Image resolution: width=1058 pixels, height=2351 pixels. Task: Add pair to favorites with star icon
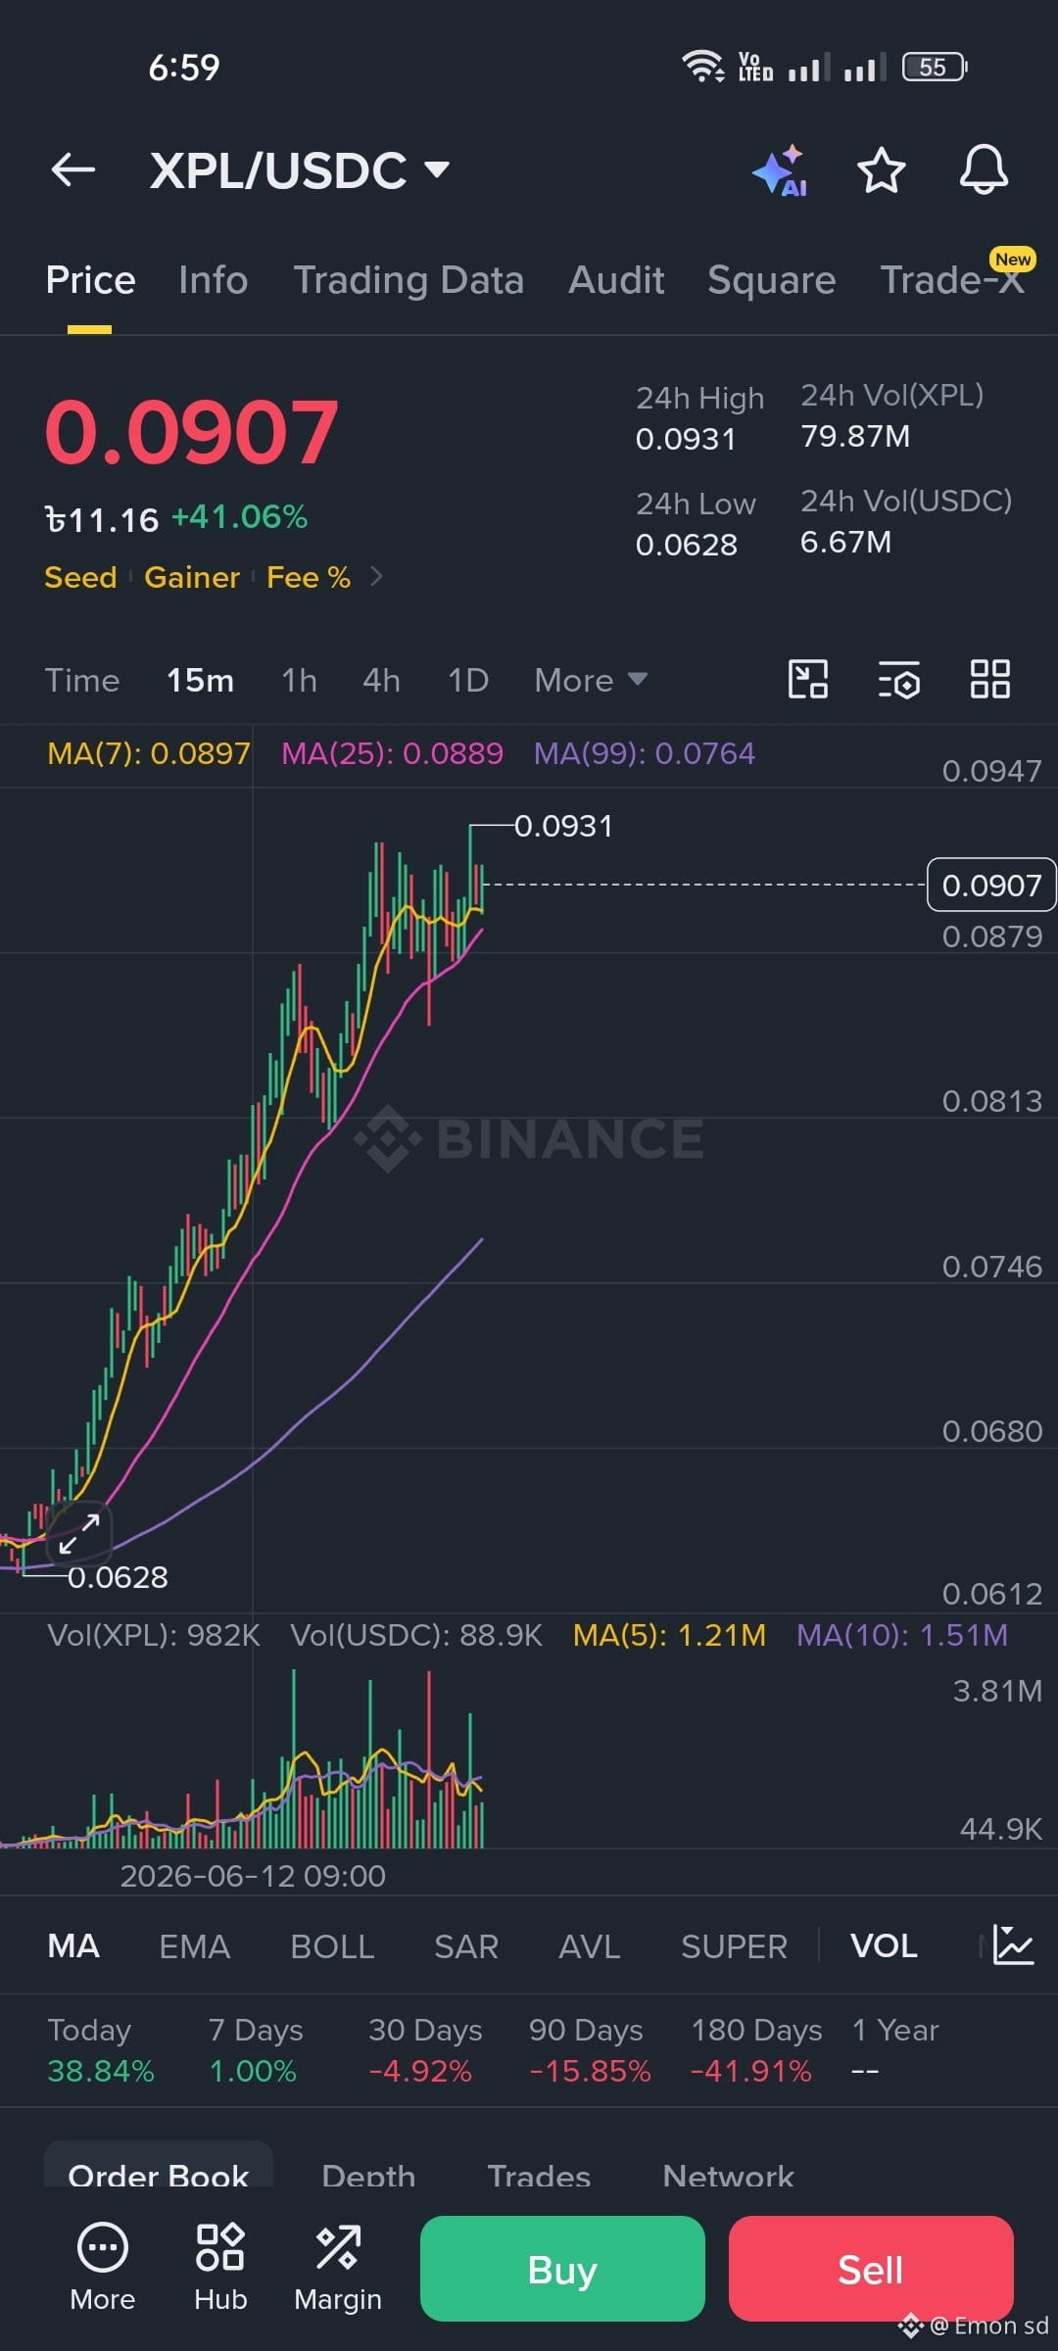point(881,170)
